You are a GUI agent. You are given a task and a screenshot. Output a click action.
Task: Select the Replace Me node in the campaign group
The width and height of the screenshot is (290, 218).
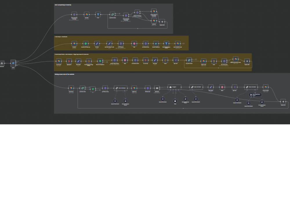click(162, 22)
